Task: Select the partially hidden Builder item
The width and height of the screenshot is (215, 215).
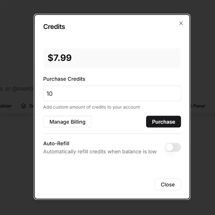Action: tap(6, 106)
